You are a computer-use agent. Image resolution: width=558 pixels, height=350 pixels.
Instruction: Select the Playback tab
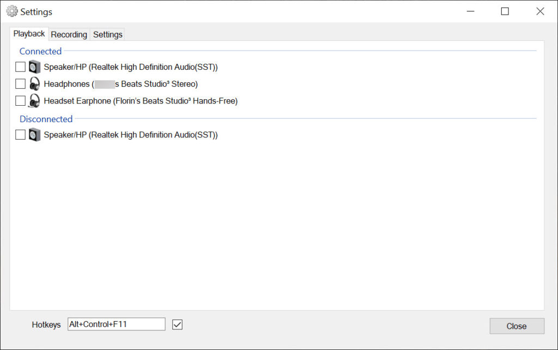click(x=29, y=34)
